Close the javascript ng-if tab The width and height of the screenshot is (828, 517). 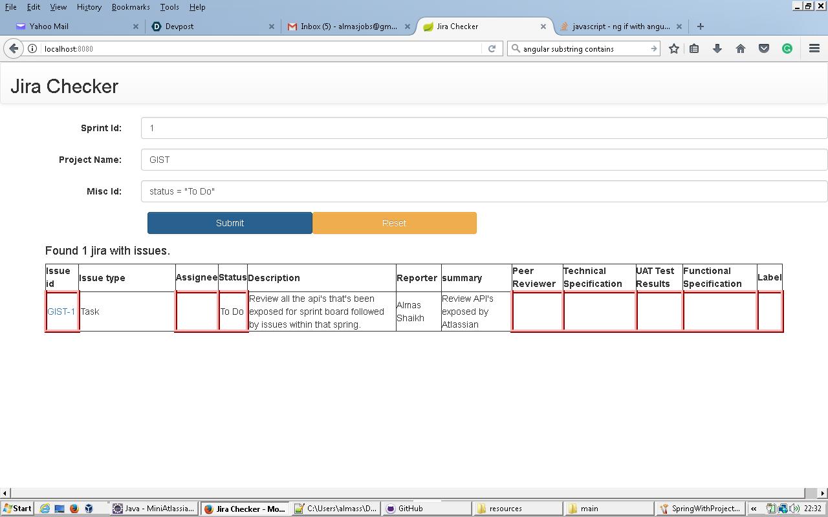pos(679,26)
